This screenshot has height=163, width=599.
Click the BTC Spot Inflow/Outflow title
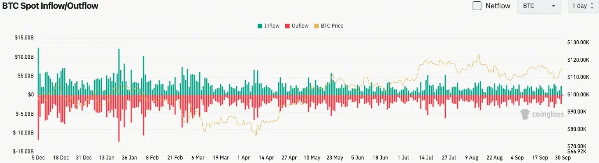point(50,6)
